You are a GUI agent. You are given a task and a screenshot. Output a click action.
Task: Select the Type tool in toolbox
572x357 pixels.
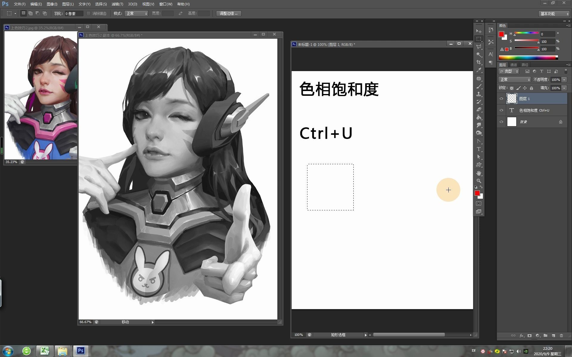coord(479,149)
